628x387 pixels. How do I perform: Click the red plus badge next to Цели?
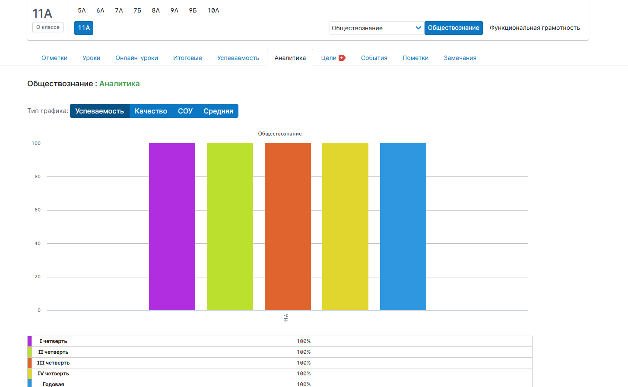coord(342,58)
